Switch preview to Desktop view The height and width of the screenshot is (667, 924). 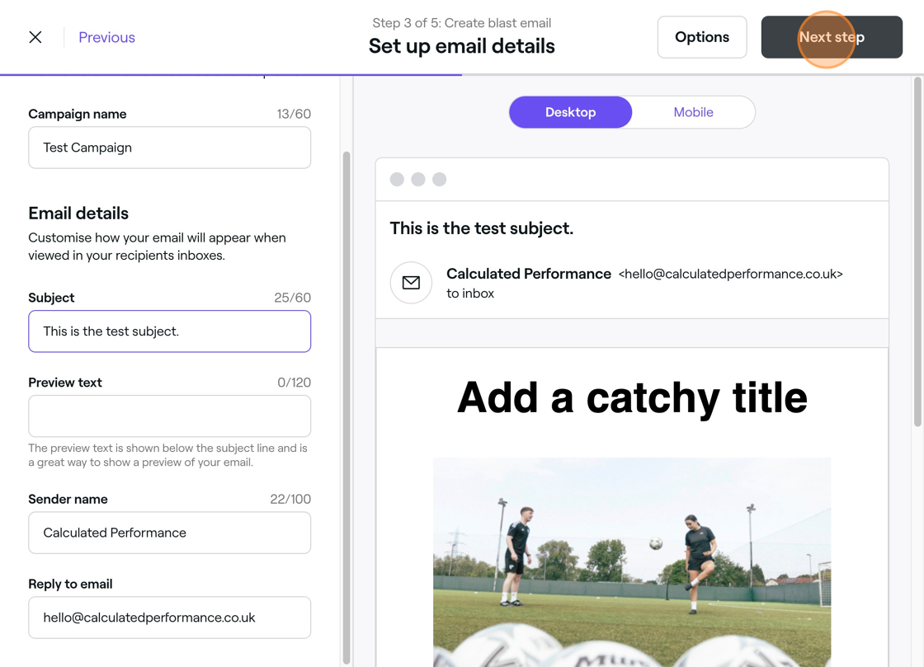[570, 112]
